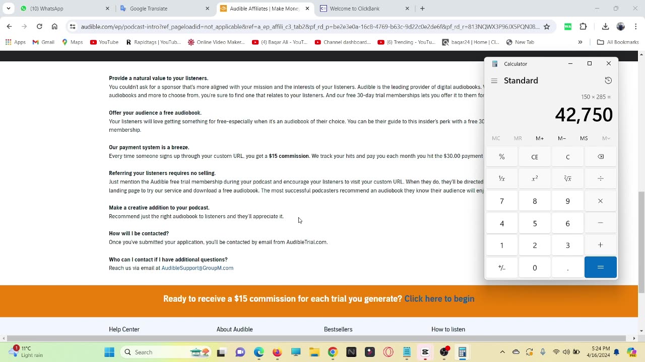This screenshot has width=645, height=362.
Task: Click the page vertical scrollbar
Action: [x=641, y=241]
